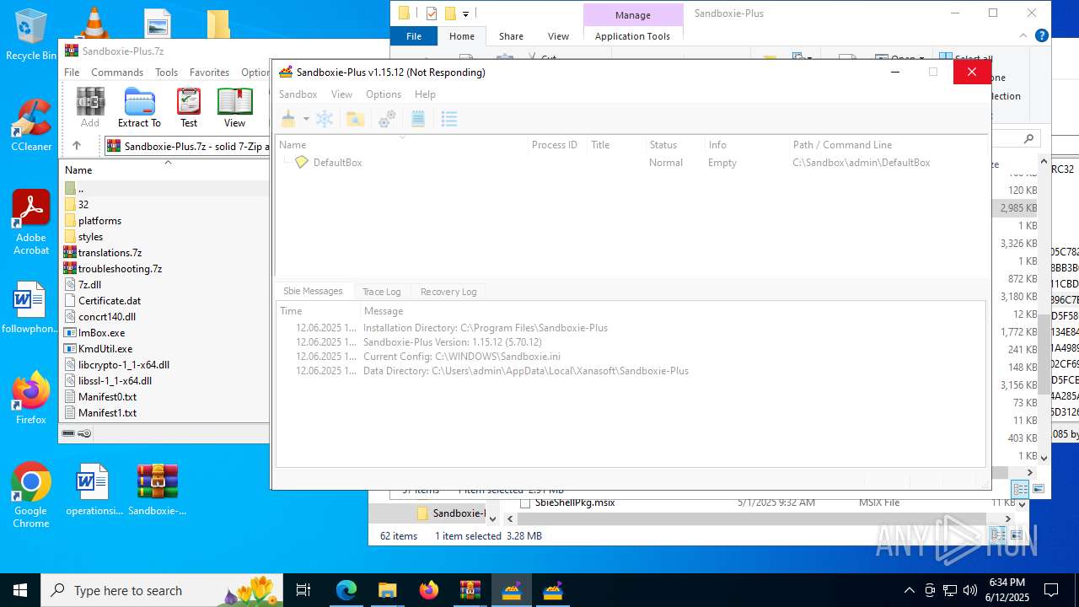The width and height of the screenshot is (1079, 607).
Task: Click the gears settings toolbar icon
Action: tap(387, 119)
